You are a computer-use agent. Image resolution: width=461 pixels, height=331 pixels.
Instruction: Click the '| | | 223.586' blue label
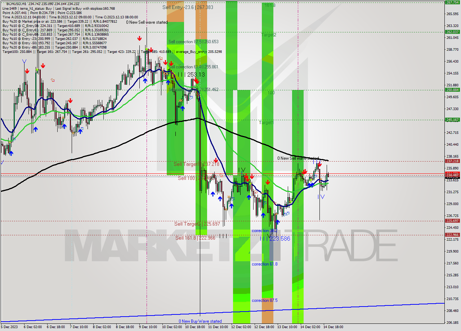click(275, 238)
